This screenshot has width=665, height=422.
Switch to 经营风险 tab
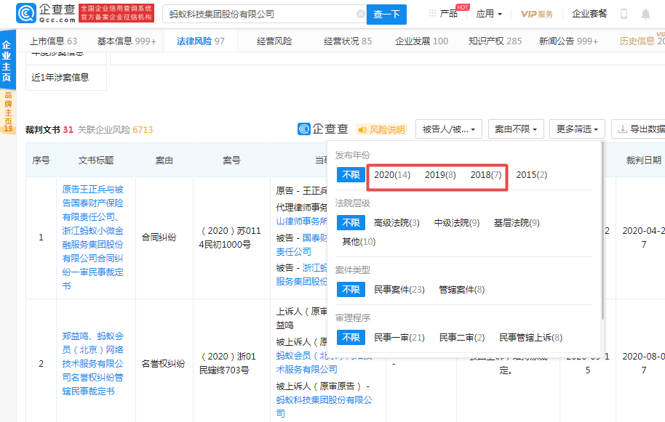274,41
